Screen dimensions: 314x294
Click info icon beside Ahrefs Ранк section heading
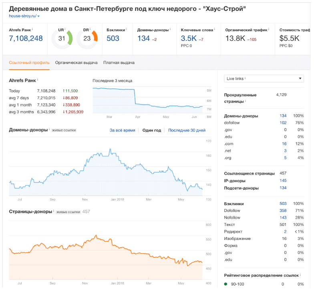[x=38, y=79]
